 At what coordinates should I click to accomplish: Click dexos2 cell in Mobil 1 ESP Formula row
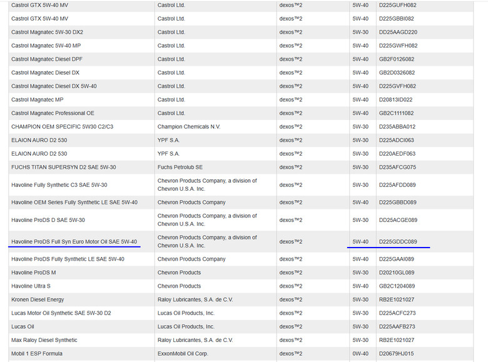pos(291,354)
